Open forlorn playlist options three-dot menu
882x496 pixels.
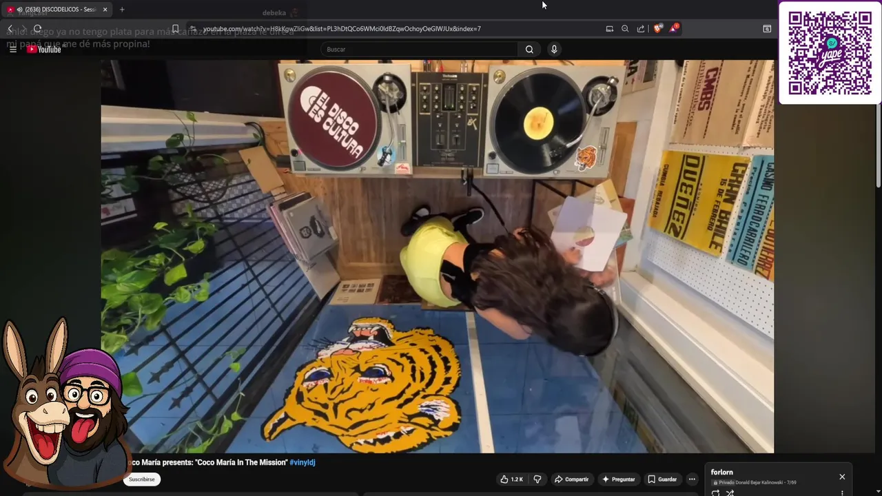(x=842, y=493)
